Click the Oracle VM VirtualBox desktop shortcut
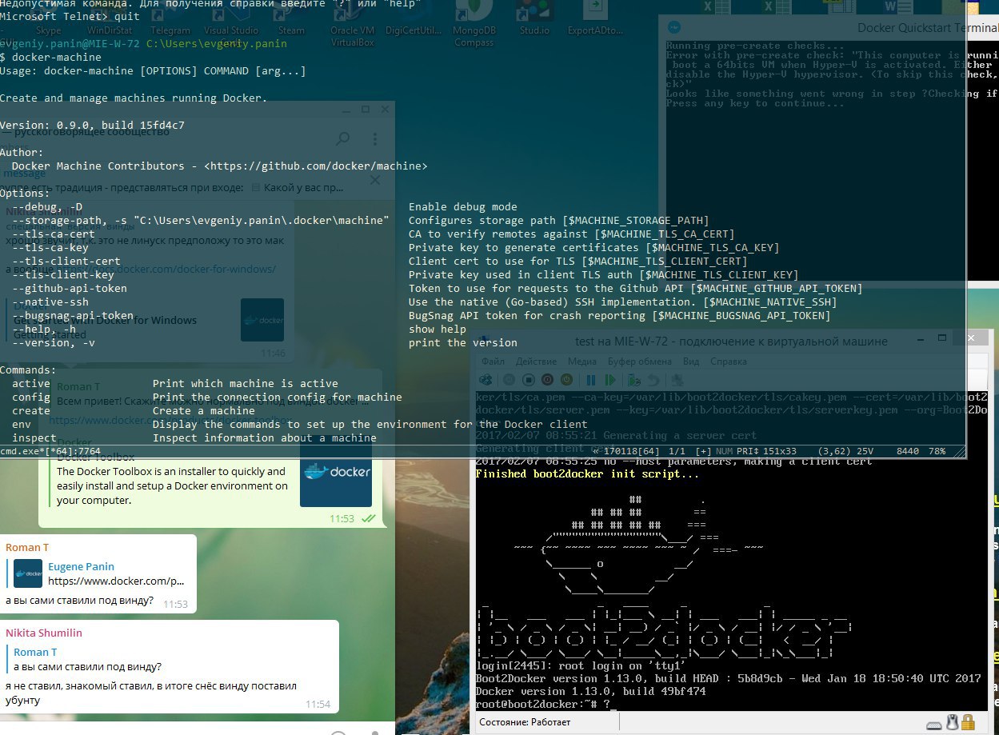 click(x=353, y=24)
